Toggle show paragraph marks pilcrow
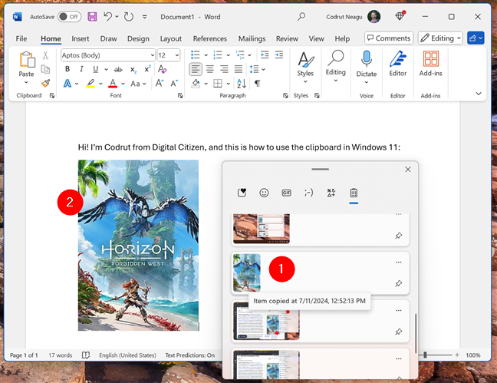The height and width of the screenshot is (383, 497). 258,84
